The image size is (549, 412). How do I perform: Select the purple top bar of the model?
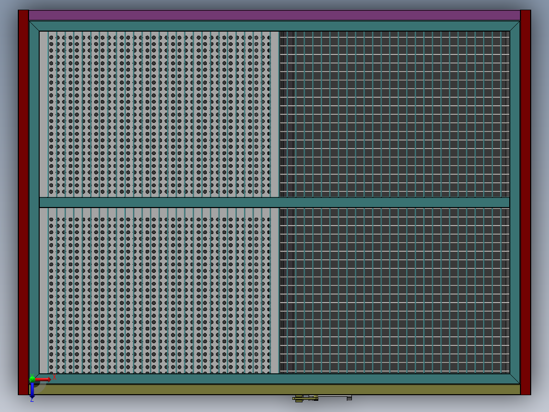click(x=274, y=15)
